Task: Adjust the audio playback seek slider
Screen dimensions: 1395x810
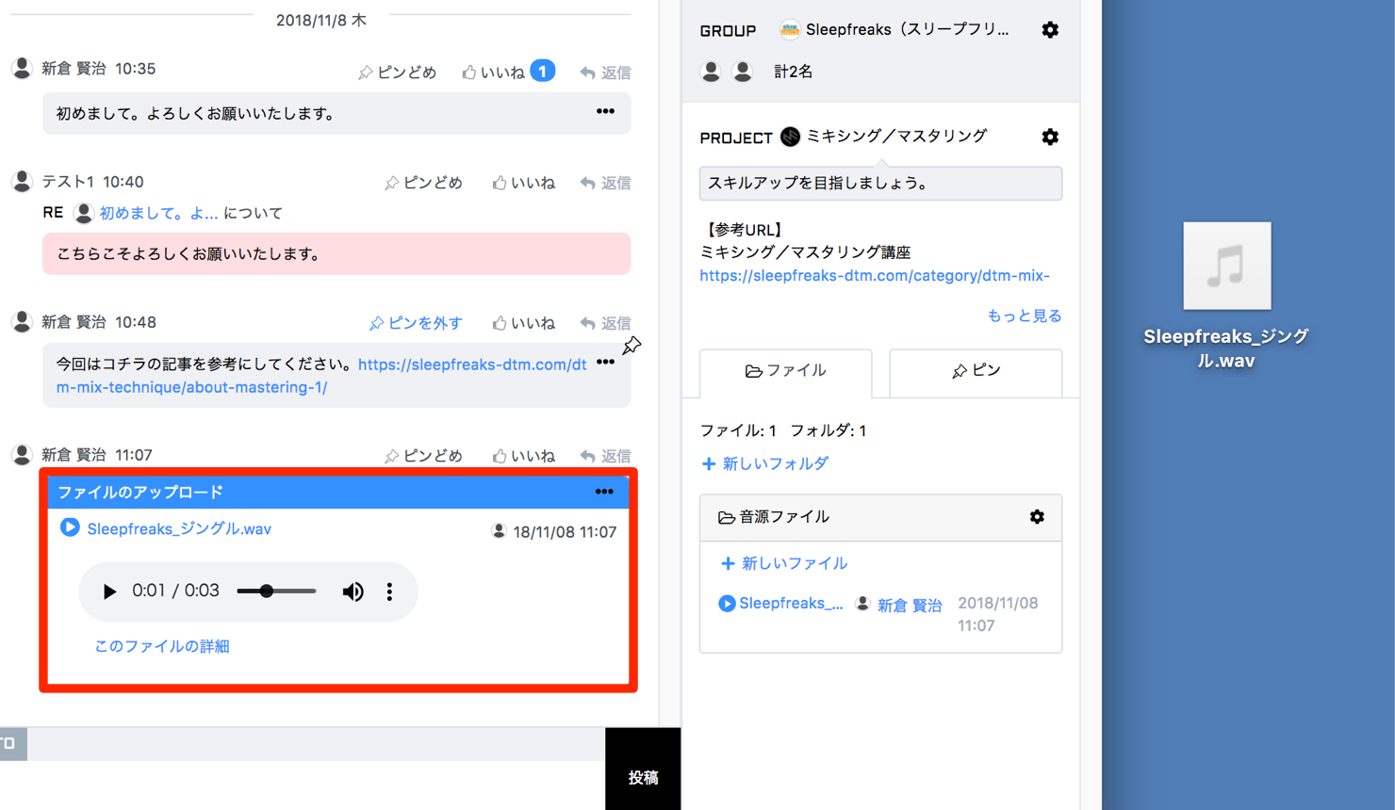Action: 276,591
